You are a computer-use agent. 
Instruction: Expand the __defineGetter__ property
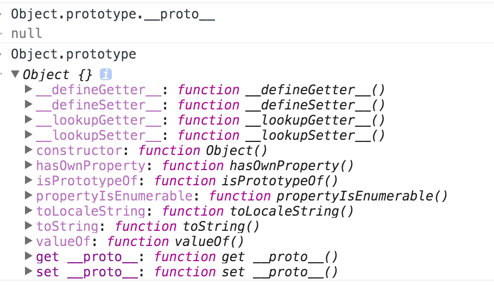point(29,89)
